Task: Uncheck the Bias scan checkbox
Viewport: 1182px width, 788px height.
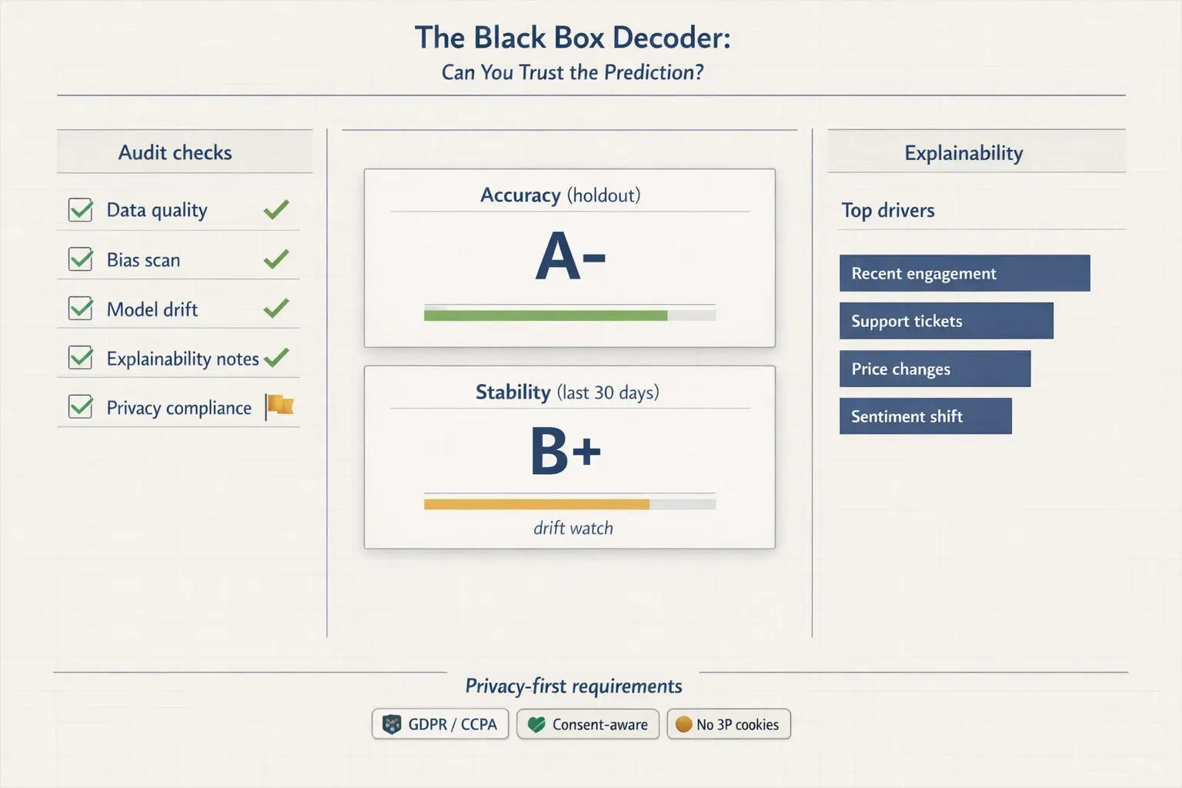Action: click(79, 259)
